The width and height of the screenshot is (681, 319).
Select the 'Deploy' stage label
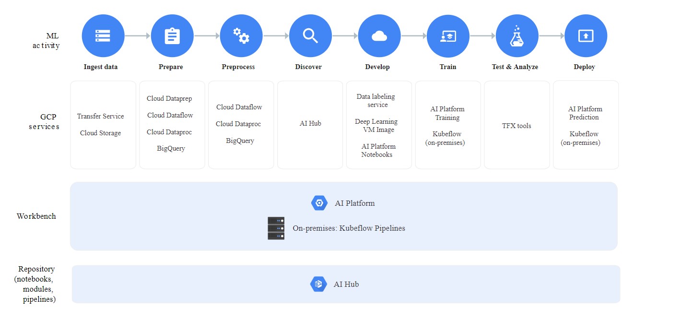coord(585,67)
